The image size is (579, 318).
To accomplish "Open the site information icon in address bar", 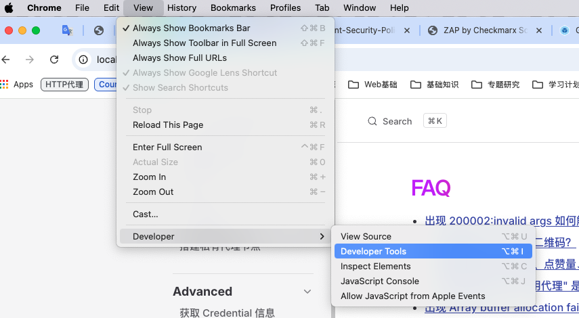I will [83, 60].
